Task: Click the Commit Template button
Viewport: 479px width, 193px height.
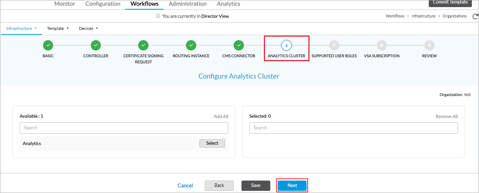Action: (x=450, y=3)
